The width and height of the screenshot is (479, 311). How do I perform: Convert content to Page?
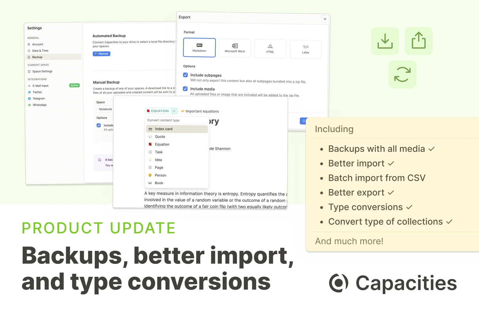[177, 168]
